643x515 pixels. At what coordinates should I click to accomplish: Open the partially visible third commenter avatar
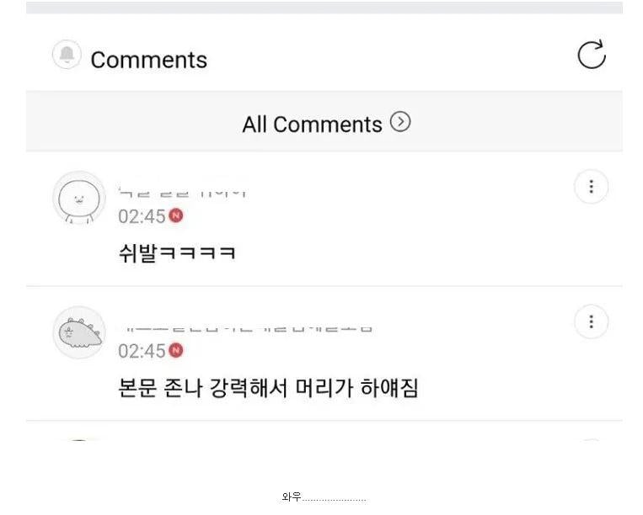coord(78,439)
